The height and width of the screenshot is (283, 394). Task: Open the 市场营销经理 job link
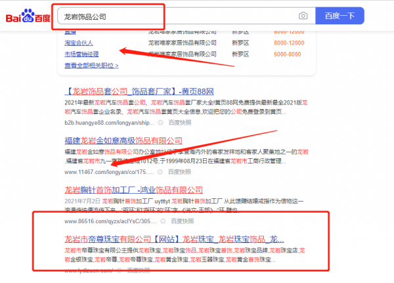(81, 53)
